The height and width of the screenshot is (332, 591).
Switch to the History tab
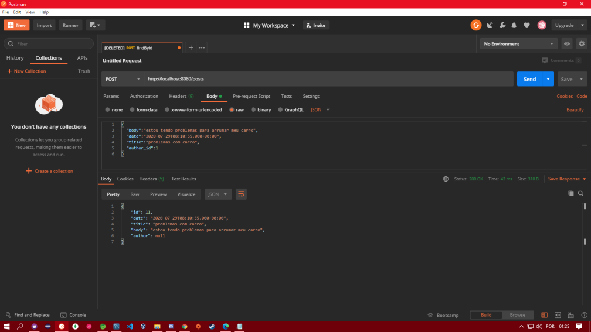coord(15,58)
